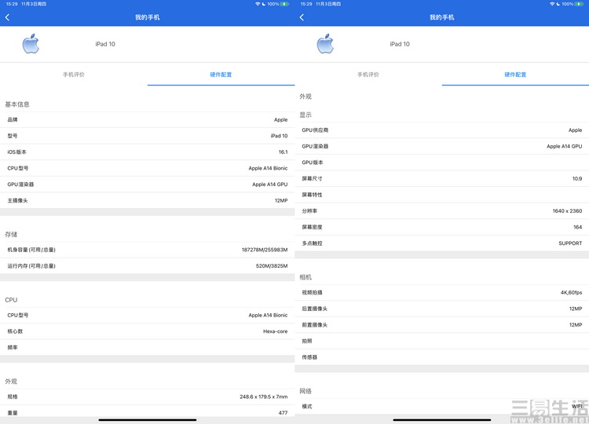Select the 屏幕特性 row

click(441, 195)
